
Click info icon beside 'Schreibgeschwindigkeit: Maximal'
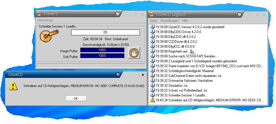152,71
